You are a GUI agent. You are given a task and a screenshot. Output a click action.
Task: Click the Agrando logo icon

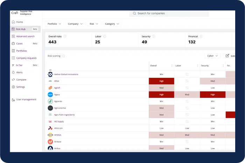tap(50, 101)
